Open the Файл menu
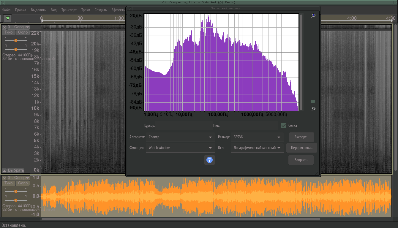Screen dimensions: 398x228 [7, 10]
